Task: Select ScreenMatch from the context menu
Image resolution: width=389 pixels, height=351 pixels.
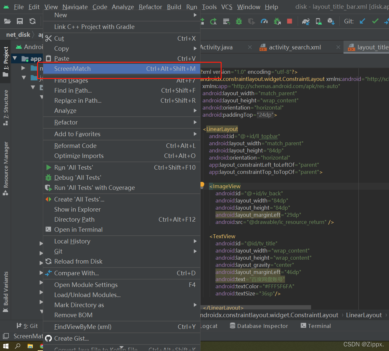Action: [x=122, y=69]
